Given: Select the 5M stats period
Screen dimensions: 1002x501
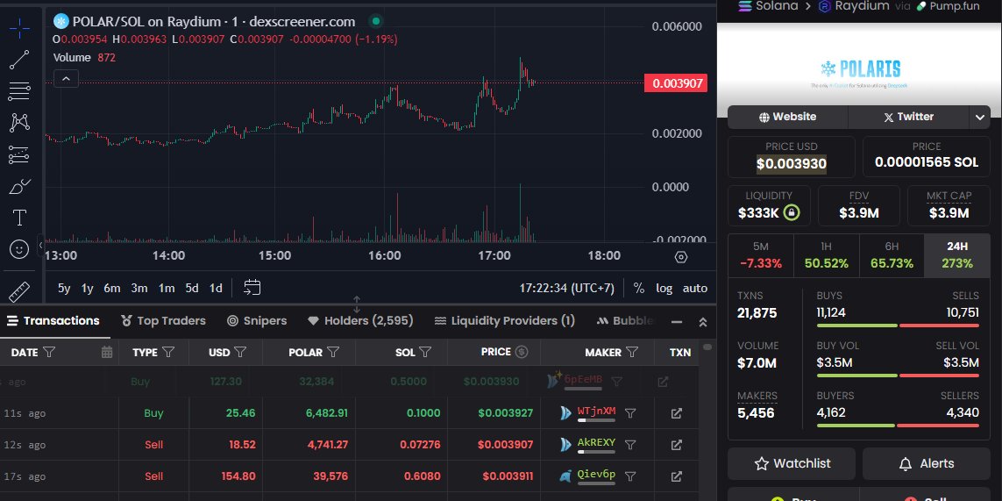Looking at the screenshot, I should coord(760,255).
